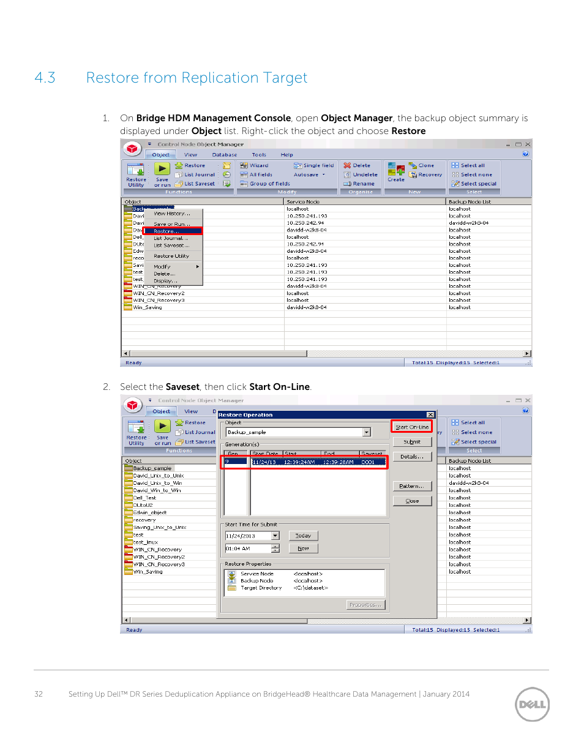Select Win_Saving in step 1 object list

[x=148, y=307]
